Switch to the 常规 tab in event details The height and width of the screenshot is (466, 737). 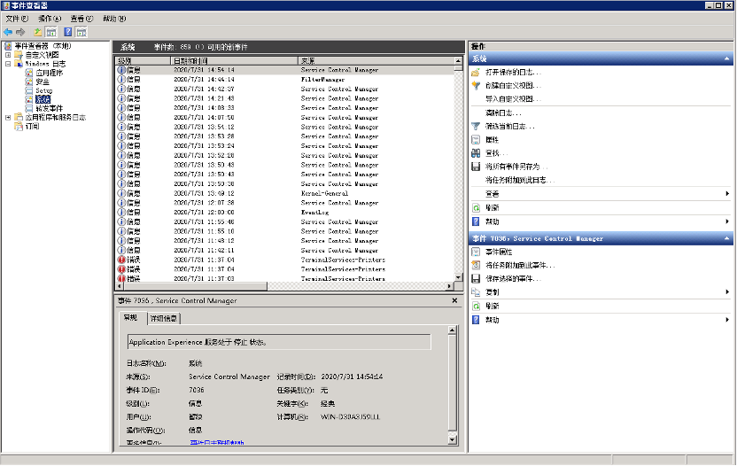pyautogui.click(x=131, y=318)
